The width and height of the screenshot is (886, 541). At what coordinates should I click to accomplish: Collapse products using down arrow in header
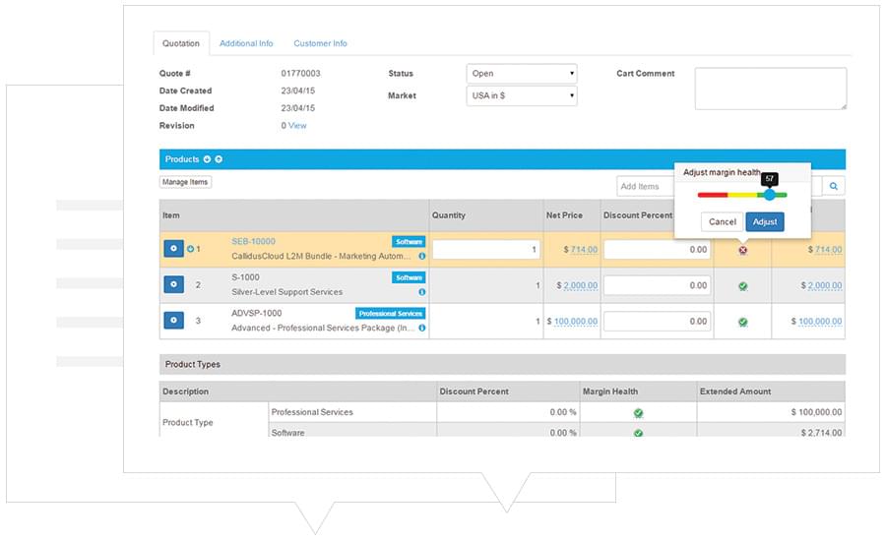pyautogui.click(x=207, y=159)
